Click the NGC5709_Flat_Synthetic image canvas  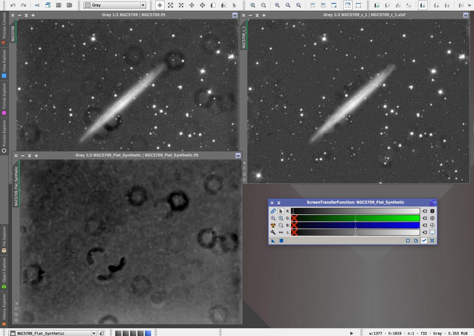tap(131, 242)
